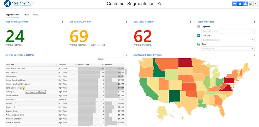
Task: Click the High Value Customer heading
Action: [17, 22]
